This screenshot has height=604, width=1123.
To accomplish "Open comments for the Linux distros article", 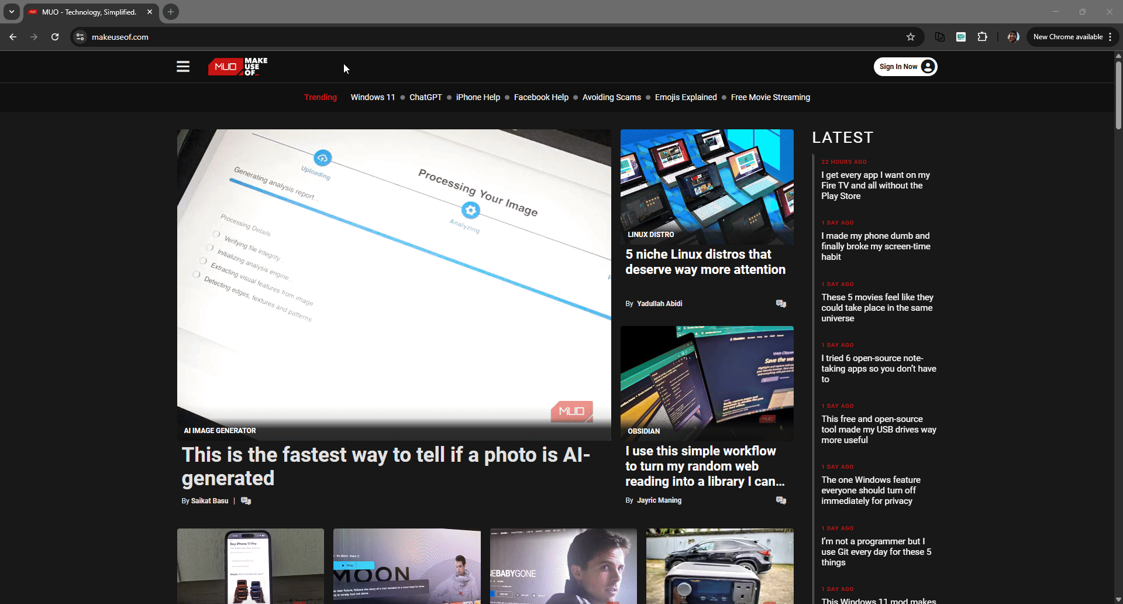I will [x=781, y=304].
